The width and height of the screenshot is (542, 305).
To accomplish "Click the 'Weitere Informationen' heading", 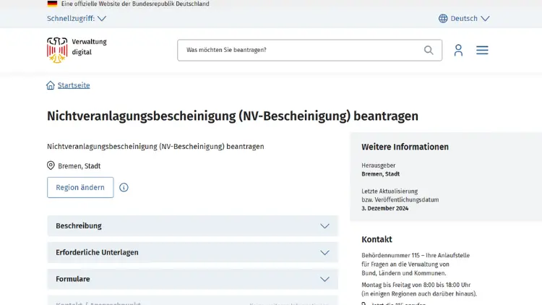I will 405,147.
